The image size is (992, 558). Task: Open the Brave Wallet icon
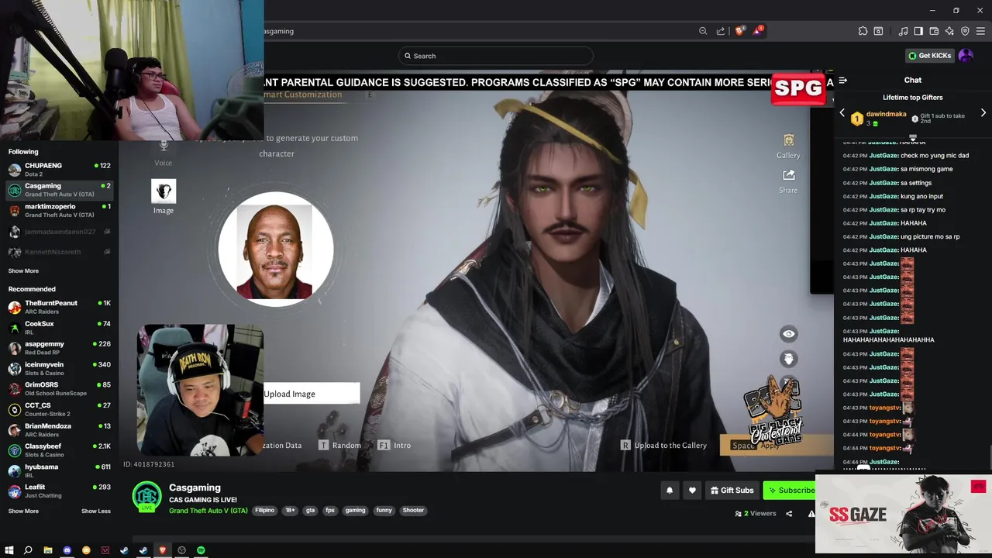click(x=934, y=31)
